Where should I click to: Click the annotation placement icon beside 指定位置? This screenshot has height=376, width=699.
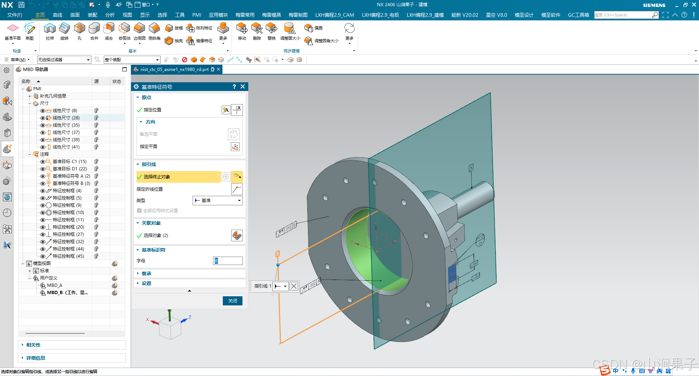tap(226, 110)
